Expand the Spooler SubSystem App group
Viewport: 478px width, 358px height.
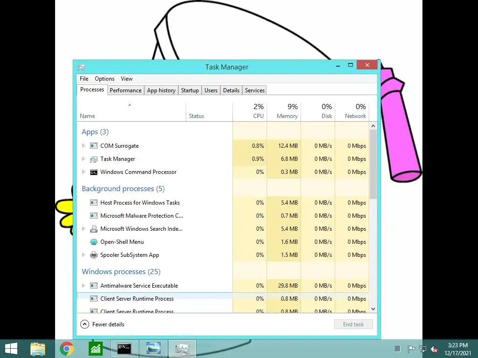pos(83,255)
